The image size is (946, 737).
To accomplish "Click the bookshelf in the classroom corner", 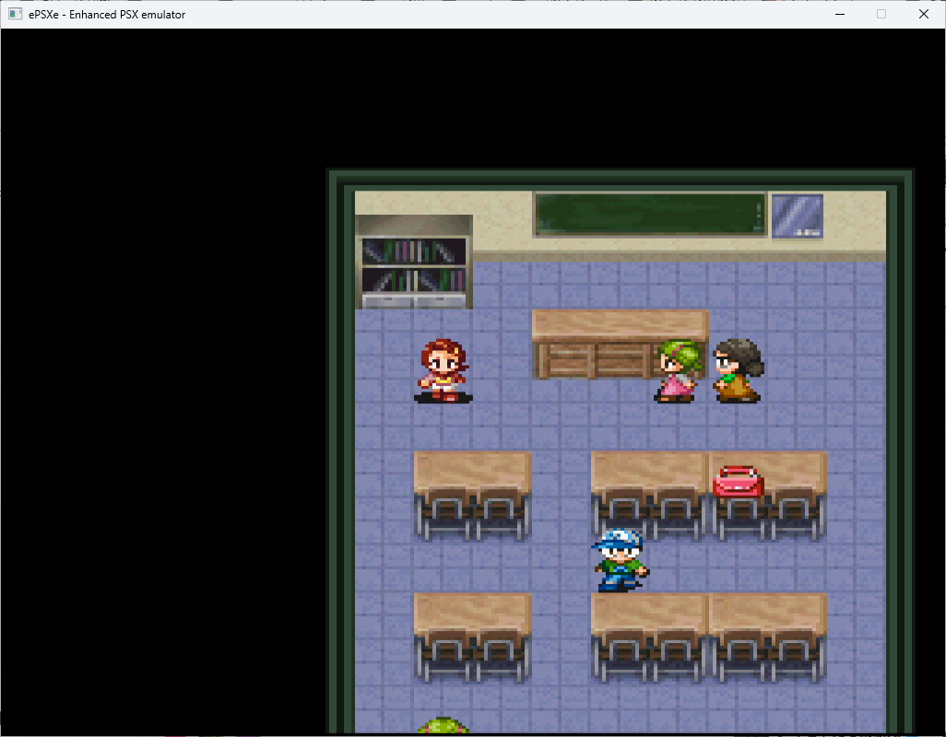I will click(x=414, y=263).
